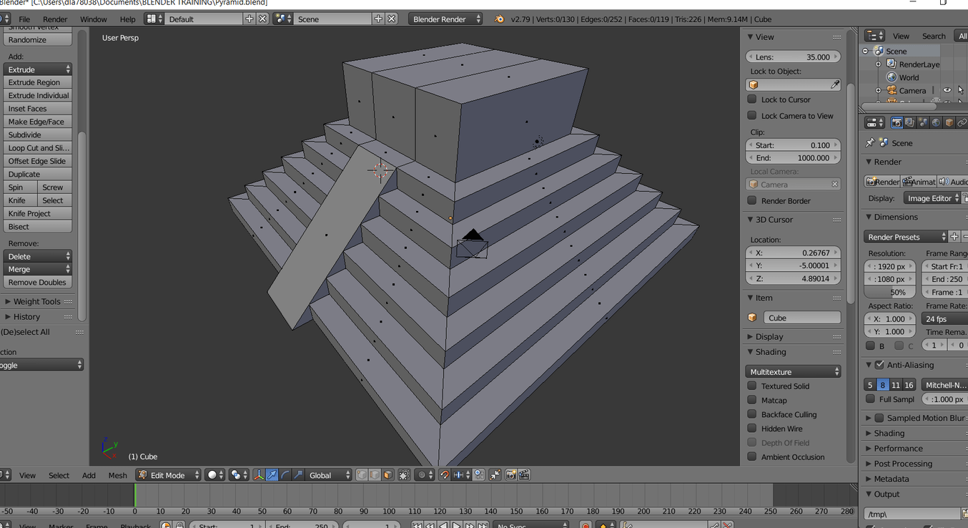Open the Global orientation dropdown
Screen dimensions: 968x528
pos(329,475)
